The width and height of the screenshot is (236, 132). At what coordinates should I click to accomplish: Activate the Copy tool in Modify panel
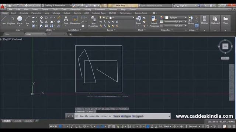pyautogui.click(x=41, y=22)
